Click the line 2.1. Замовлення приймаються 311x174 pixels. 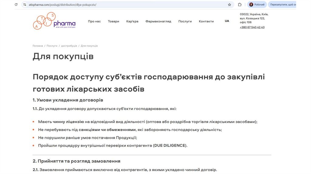point(125,170)
